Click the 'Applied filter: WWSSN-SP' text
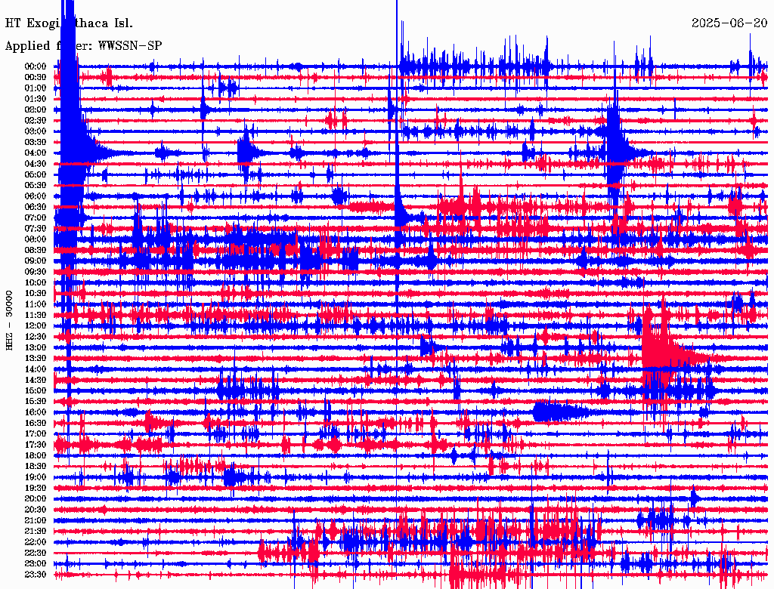Viewport: 774px width, 589px height. tap(83, 46)
